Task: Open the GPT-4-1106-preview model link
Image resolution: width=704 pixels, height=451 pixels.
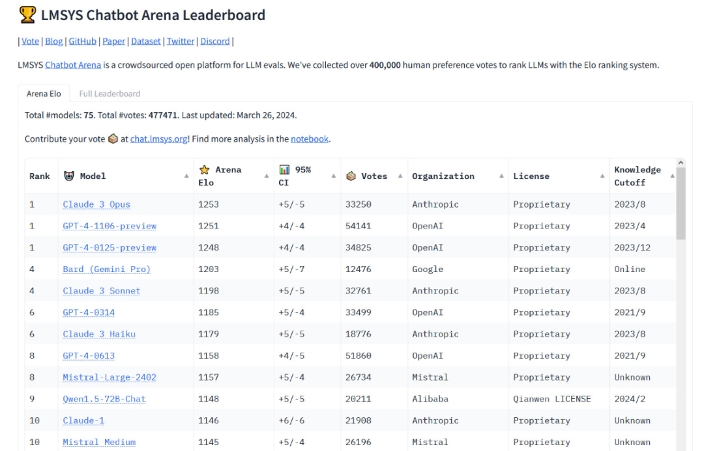Action: click(x=110, y=226)
